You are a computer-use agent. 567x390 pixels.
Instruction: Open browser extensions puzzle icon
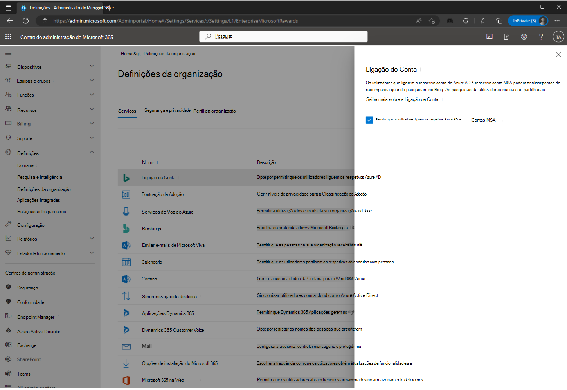466,21
